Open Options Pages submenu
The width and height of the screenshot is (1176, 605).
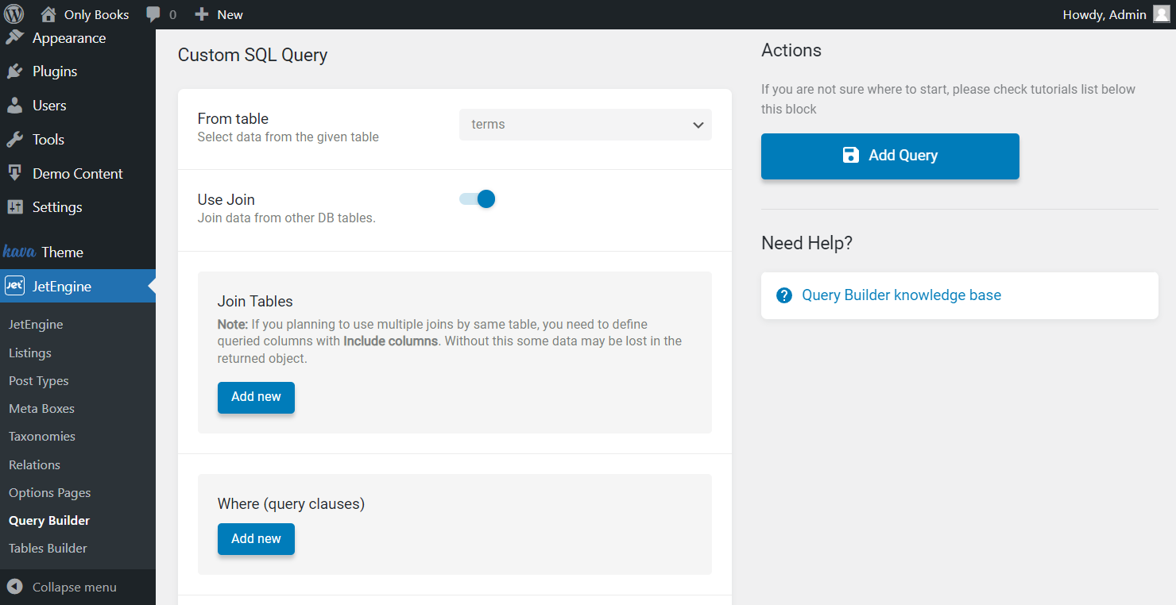coord(50,493)
